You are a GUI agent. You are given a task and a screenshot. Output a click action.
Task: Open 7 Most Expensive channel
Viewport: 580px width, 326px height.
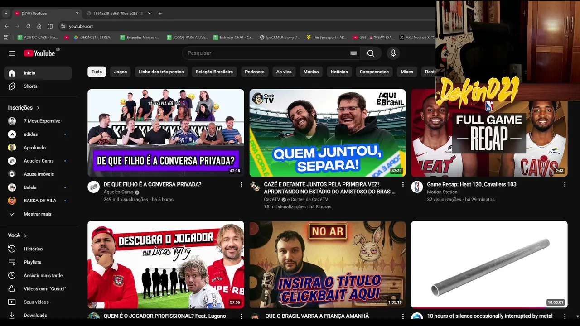click(38, 121)
